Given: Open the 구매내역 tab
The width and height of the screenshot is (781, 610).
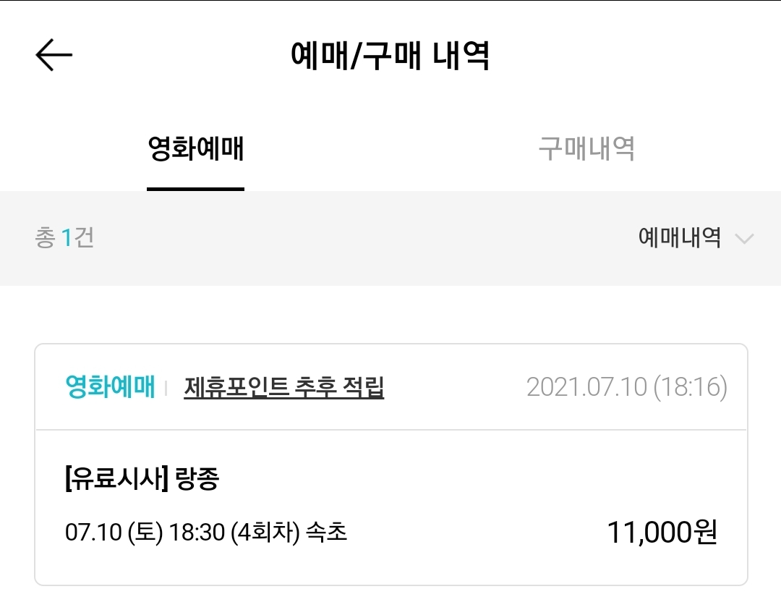Looking at the screenshot, I should 586,149.
